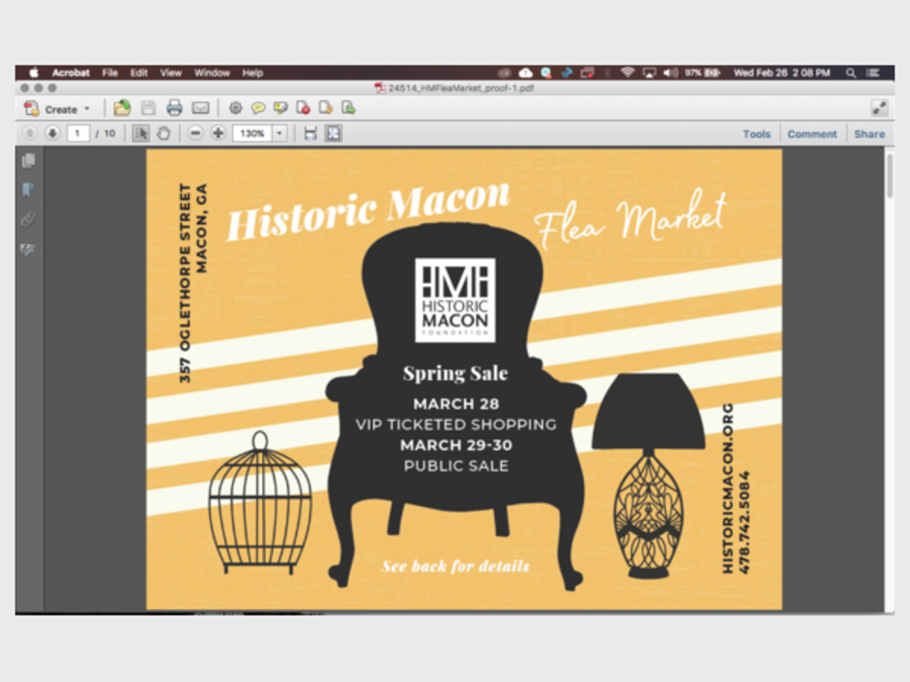
Task: Zoom out with the minus button
Action: point(196,133)
